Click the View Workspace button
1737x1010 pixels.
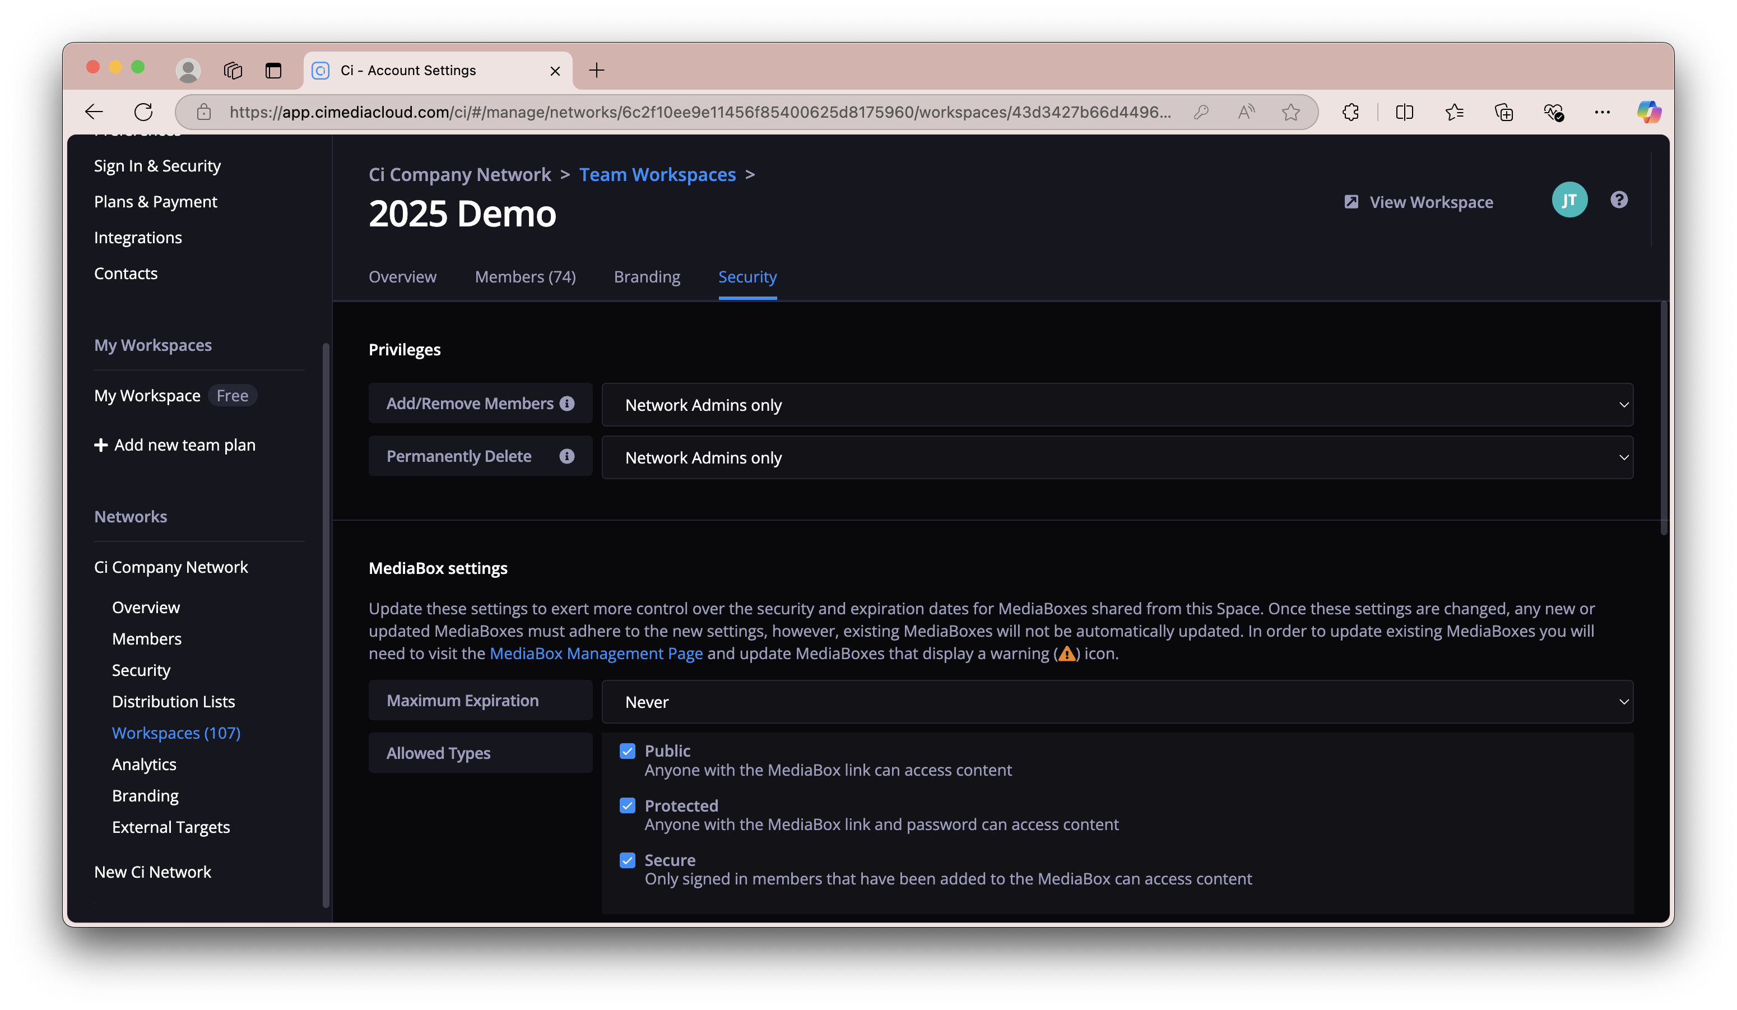(1419, 202)
